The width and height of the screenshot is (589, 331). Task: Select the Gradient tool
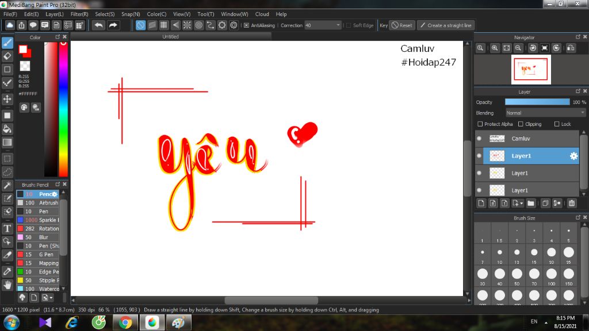7,143
